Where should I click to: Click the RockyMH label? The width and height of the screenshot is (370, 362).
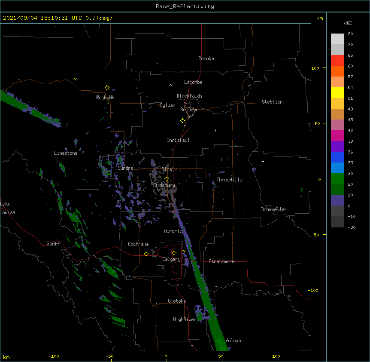105,98
